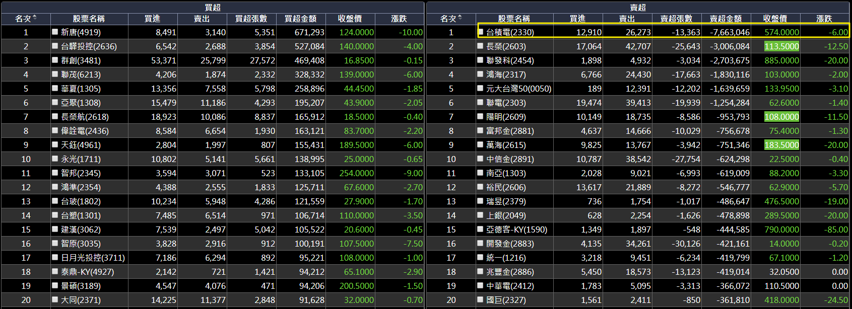The height and width of the screenshot is (309, 852).
Task: Click the 買超張數 column header
Action: 251,19
